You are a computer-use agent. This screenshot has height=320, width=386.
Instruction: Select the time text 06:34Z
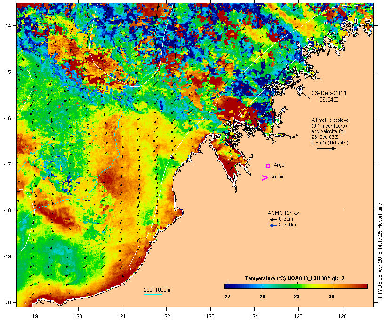click(329, 100)
